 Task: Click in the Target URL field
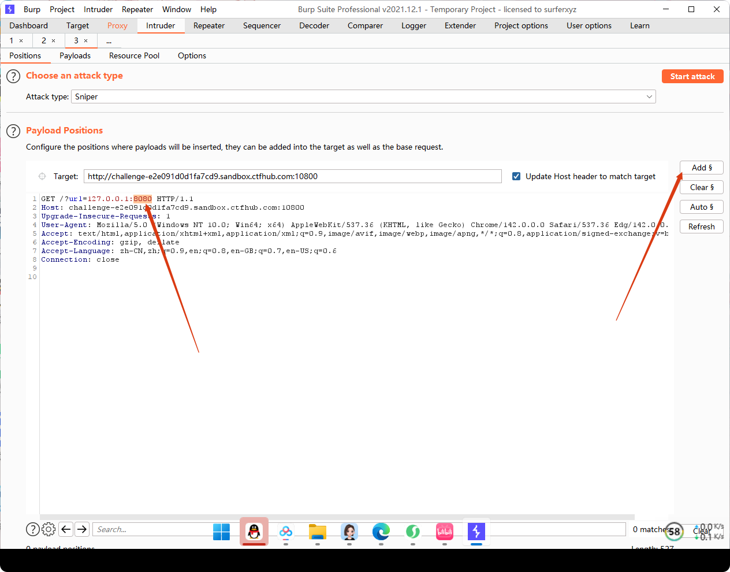point(293,176)
